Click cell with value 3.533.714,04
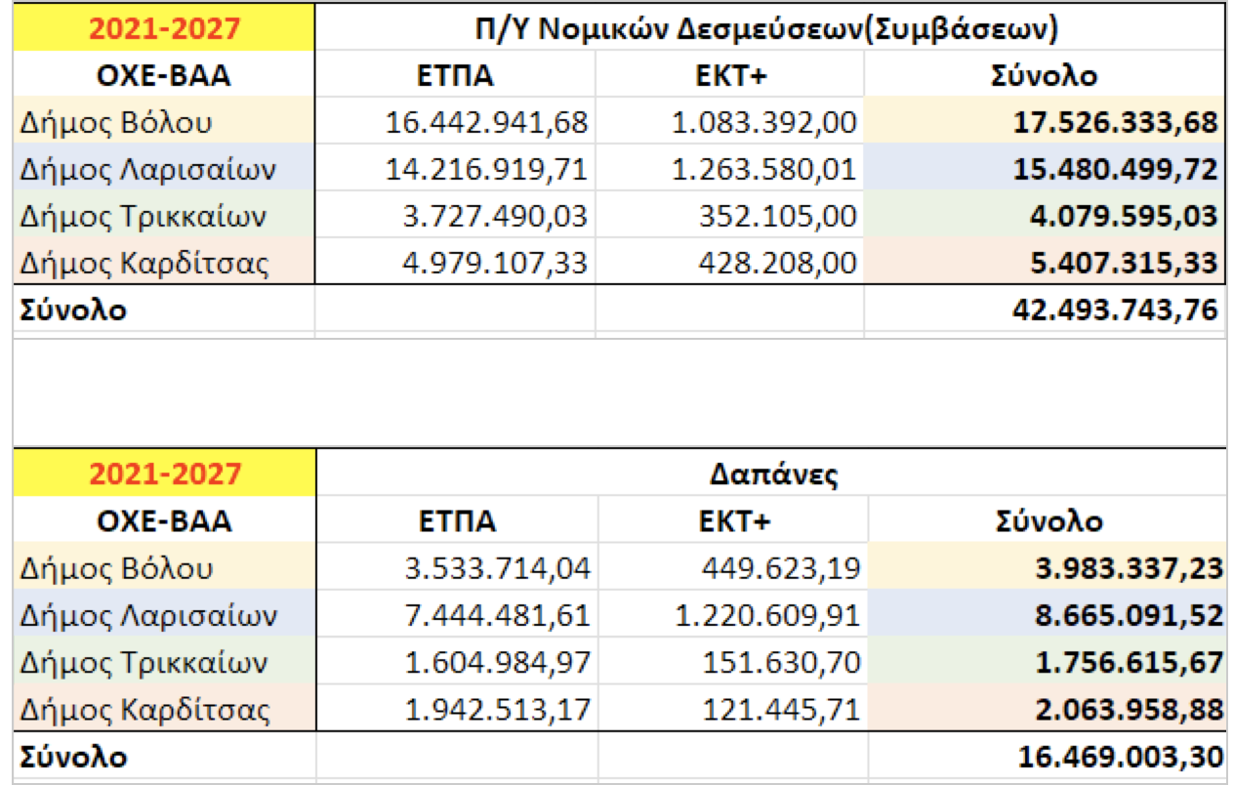The height and width of the screenshot is (785, 1234). point(497,569)
